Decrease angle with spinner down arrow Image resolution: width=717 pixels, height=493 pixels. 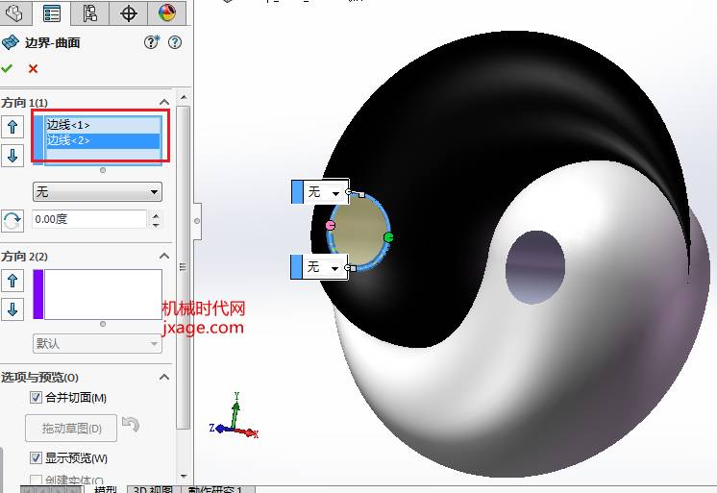click(156, 224)
